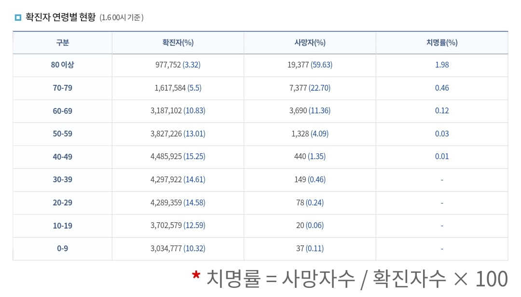The image size is (521, 297).
Task: Select the 10-19 age group label
Action: [x=62, y=226]
